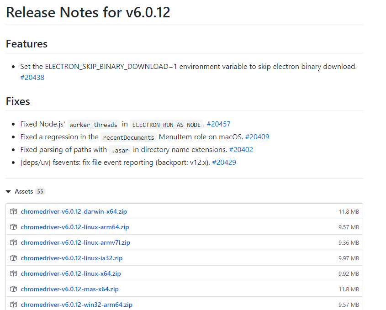Open pull request #20402 link
The width and height of the screenshot is (386, 310).
[x=241, y=150]
